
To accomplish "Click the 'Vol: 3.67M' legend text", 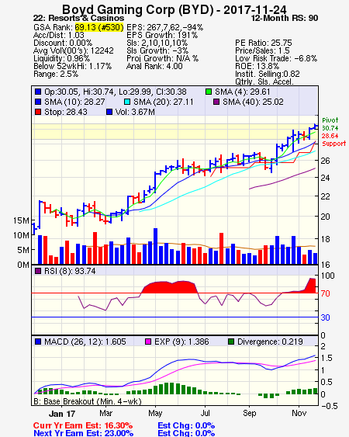I will (135, 112).
